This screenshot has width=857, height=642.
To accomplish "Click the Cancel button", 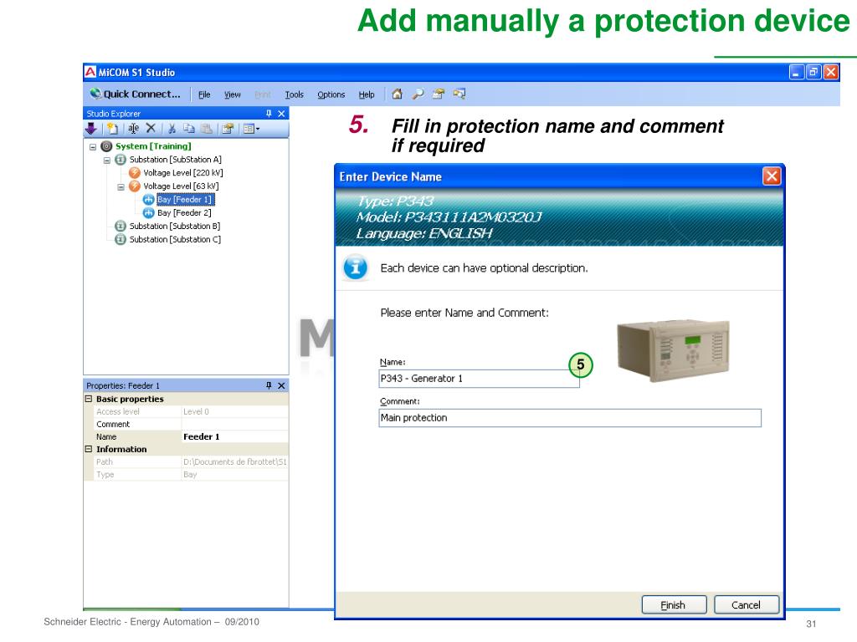I will 746,605.
